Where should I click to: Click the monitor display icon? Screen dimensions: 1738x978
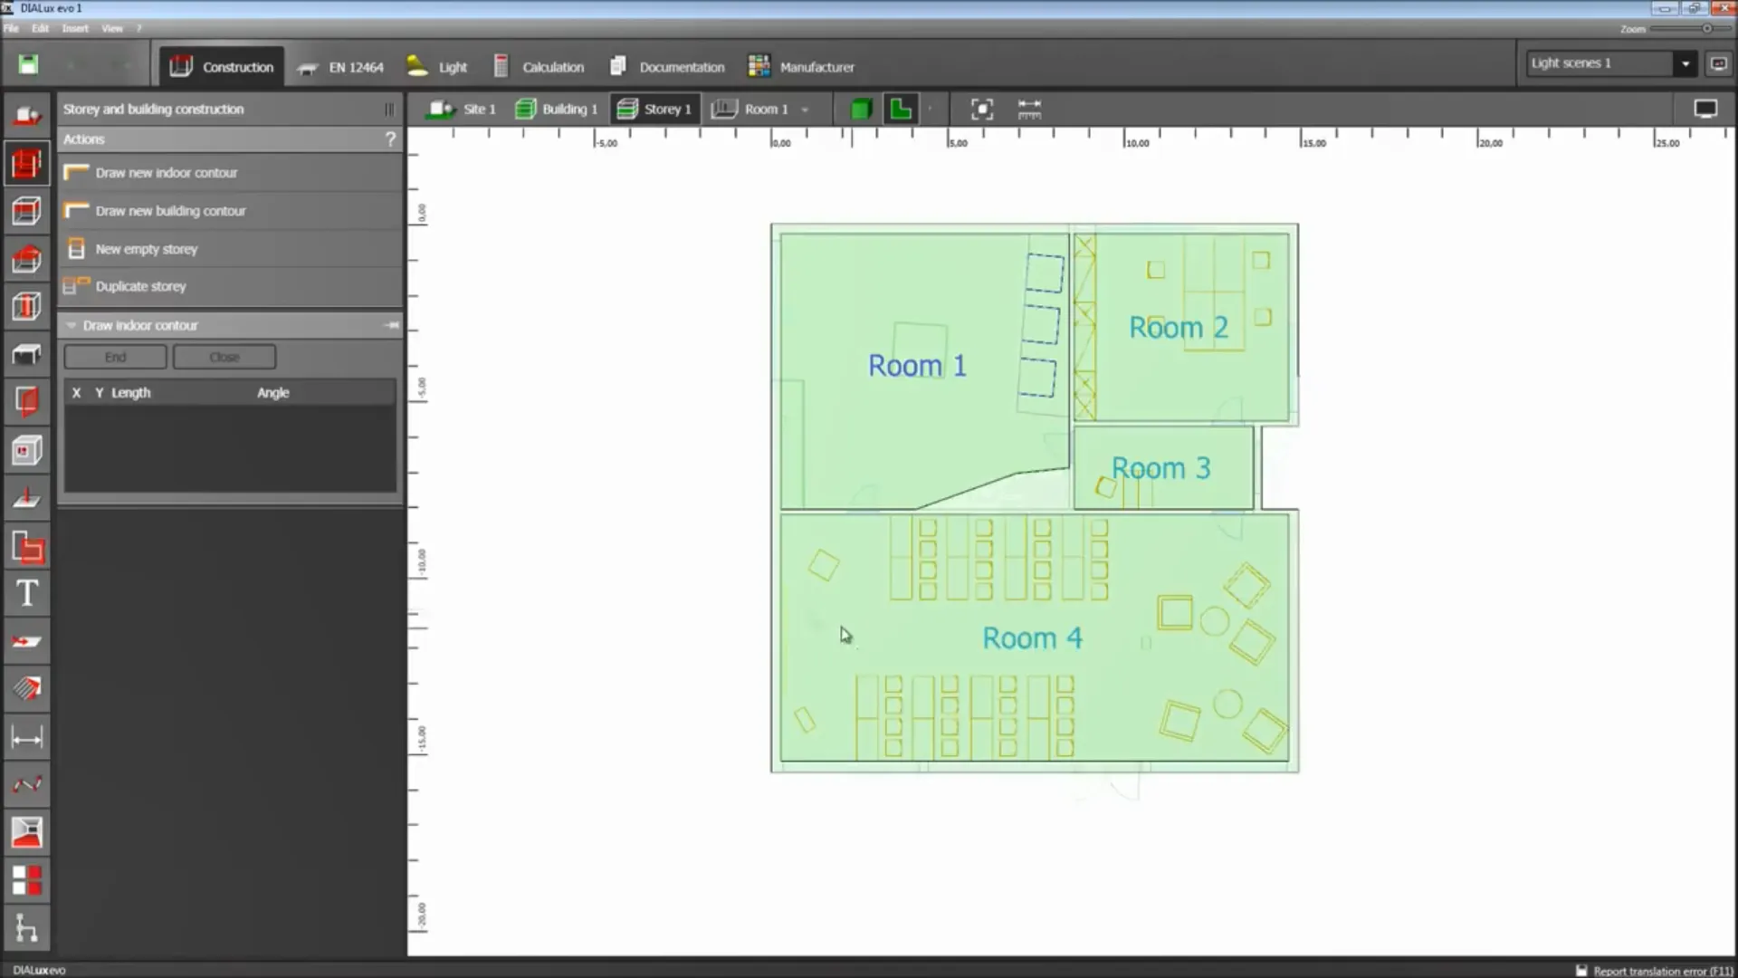pyautogui.click(x=1705, y=110)
